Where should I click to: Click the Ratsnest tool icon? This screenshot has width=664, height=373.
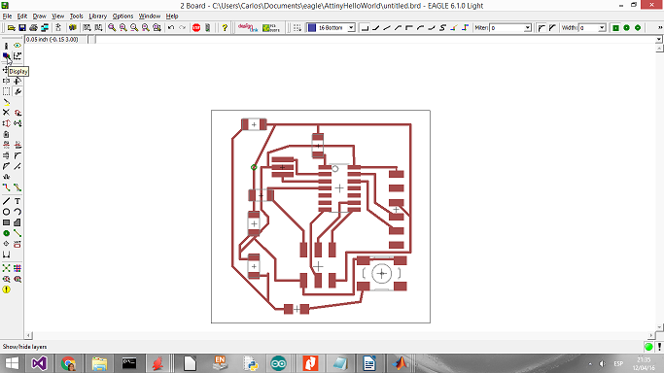tap(7, 268)
